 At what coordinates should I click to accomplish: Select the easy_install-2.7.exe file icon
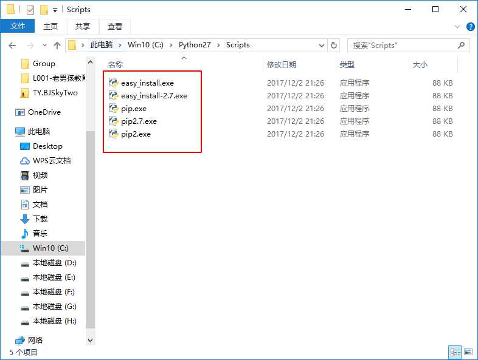(x=113, y=95)
